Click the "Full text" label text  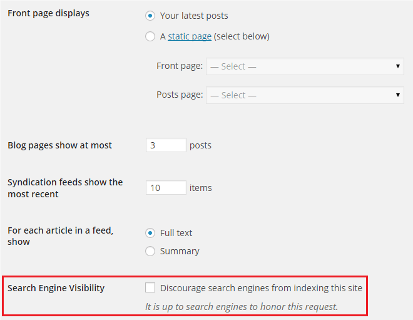coord(176,233)
